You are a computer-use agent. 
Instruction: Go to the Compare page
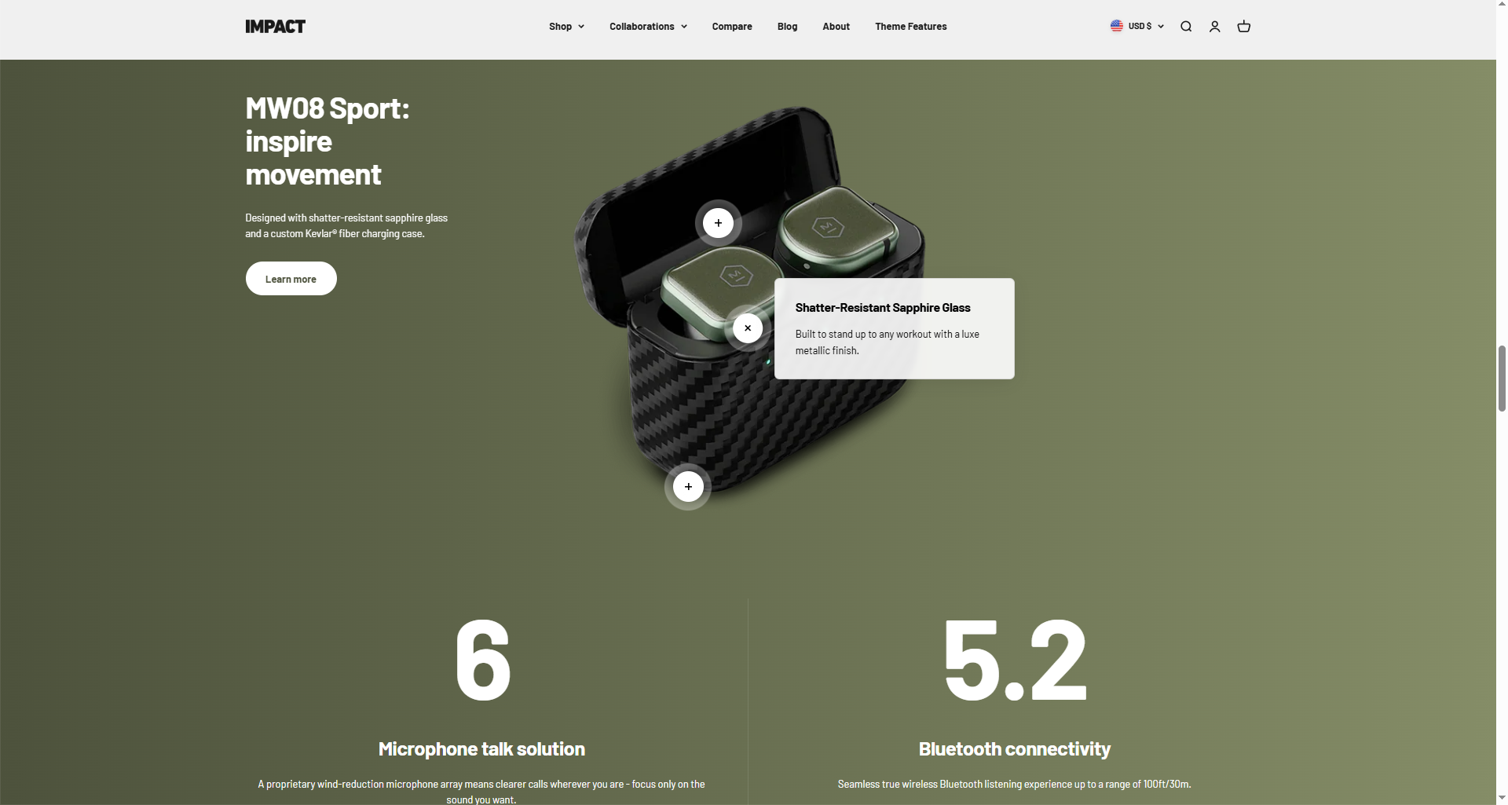732,27
